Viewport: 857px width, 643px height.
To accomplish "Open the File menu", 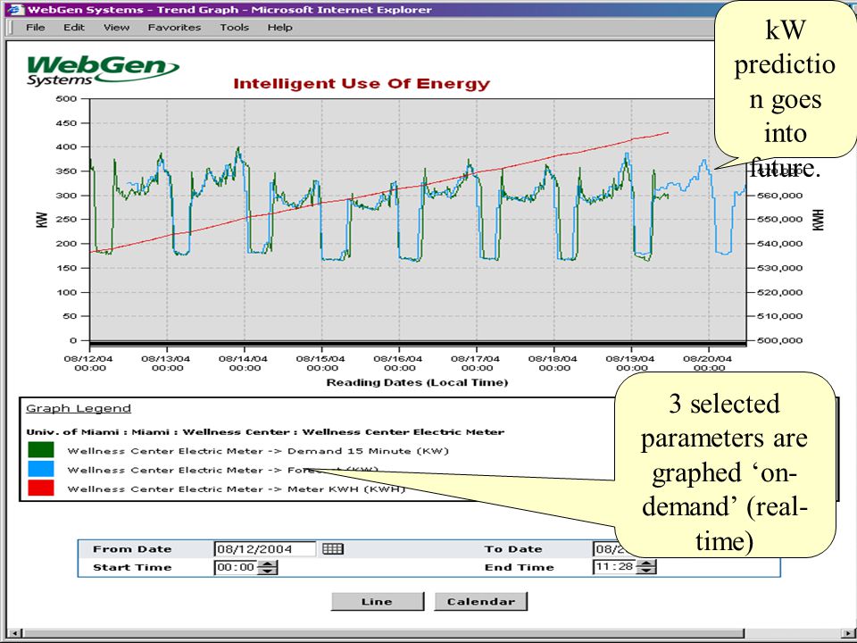I will coord(36,28).
